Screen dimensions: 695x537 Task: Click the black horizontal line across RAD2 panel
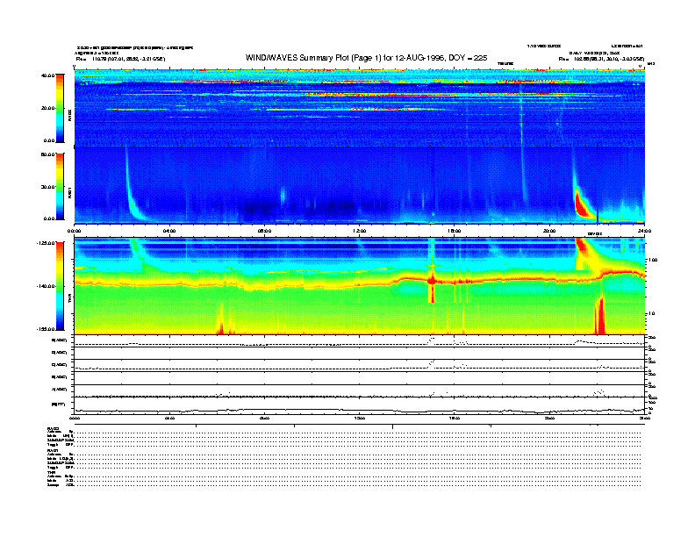[360, 122]
